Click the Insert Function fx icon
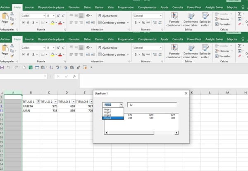Screen dimensions: 248x171 click(x=74, y=76)
